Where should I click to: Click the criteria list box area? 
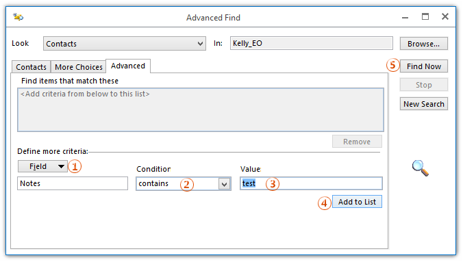pyautogui.click(x=201, y=109)
